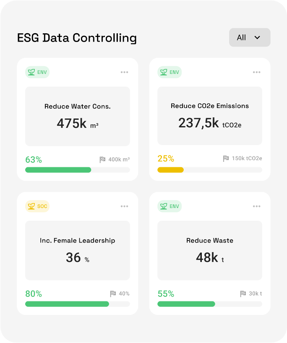Open options menu on Inc. Female Leadership card

pos(125,206)
